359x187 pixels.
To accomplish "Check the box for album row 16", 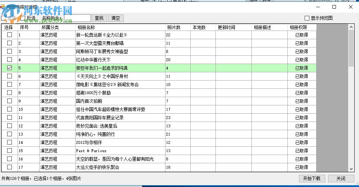I will 9,159.
